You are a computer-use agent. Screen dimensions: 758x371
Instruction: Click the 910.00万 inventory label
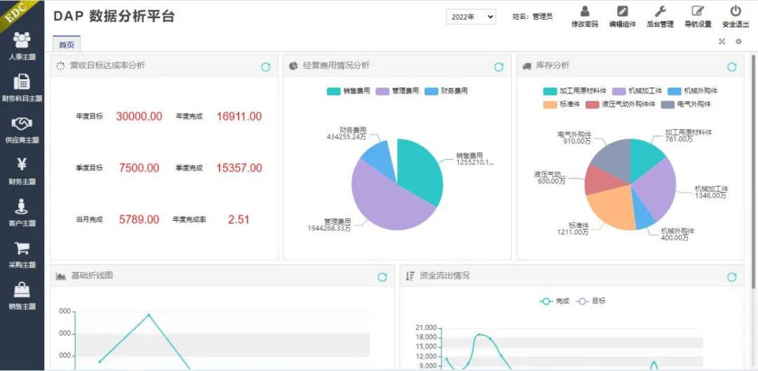(x=577, y=141)
